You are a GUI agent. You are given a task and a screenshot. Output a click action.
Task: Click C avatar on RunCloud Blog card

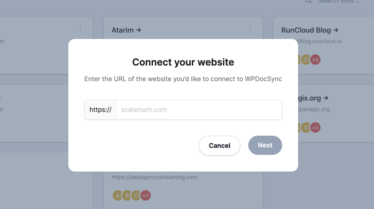[306, 59]
